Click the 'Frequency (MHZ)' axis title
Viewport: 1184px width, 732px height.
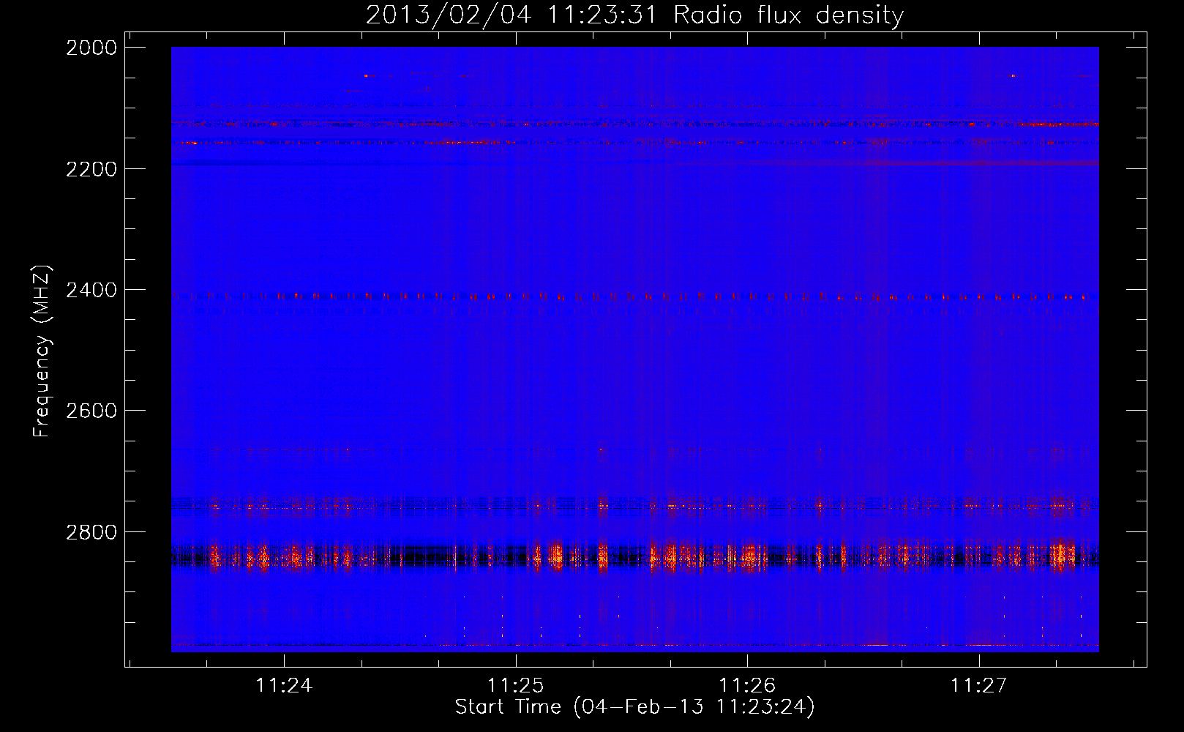coord(42,351)
